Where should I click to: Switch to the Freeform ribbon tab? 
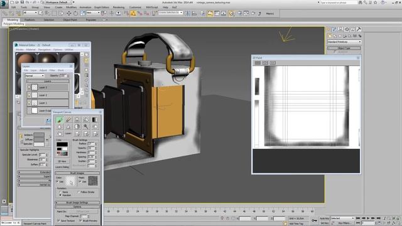(30, 19)
